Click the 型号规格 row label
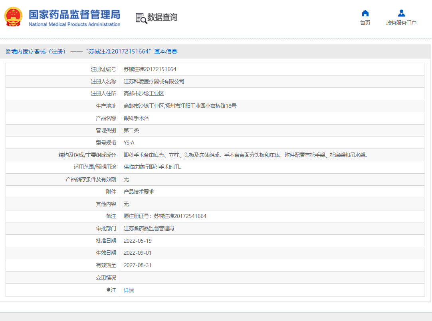 pyautogui.click(x=106, y=143)
